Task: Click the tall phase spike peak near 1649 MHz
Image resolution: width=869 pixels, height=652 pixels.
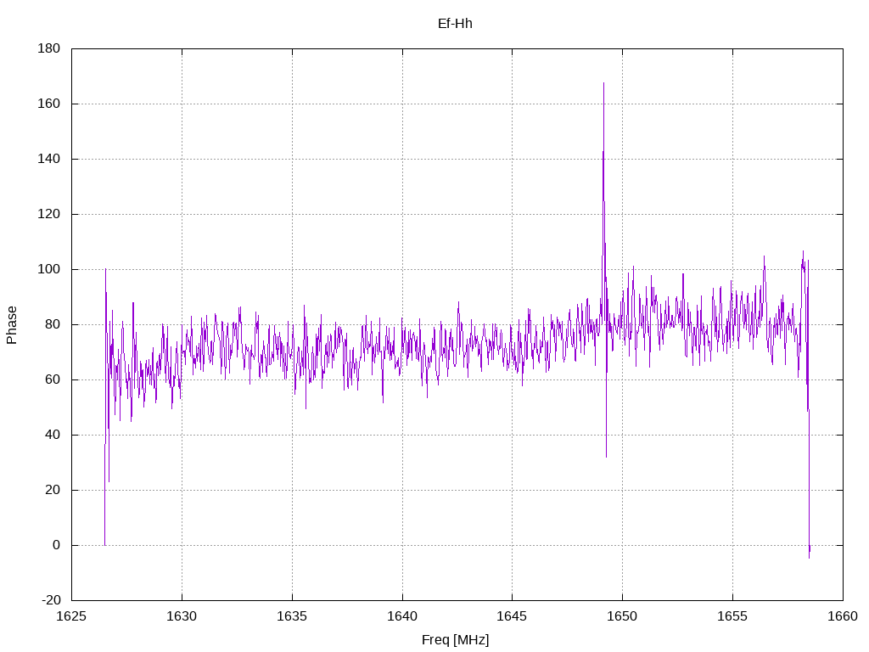Action: (x=603, y=84)
